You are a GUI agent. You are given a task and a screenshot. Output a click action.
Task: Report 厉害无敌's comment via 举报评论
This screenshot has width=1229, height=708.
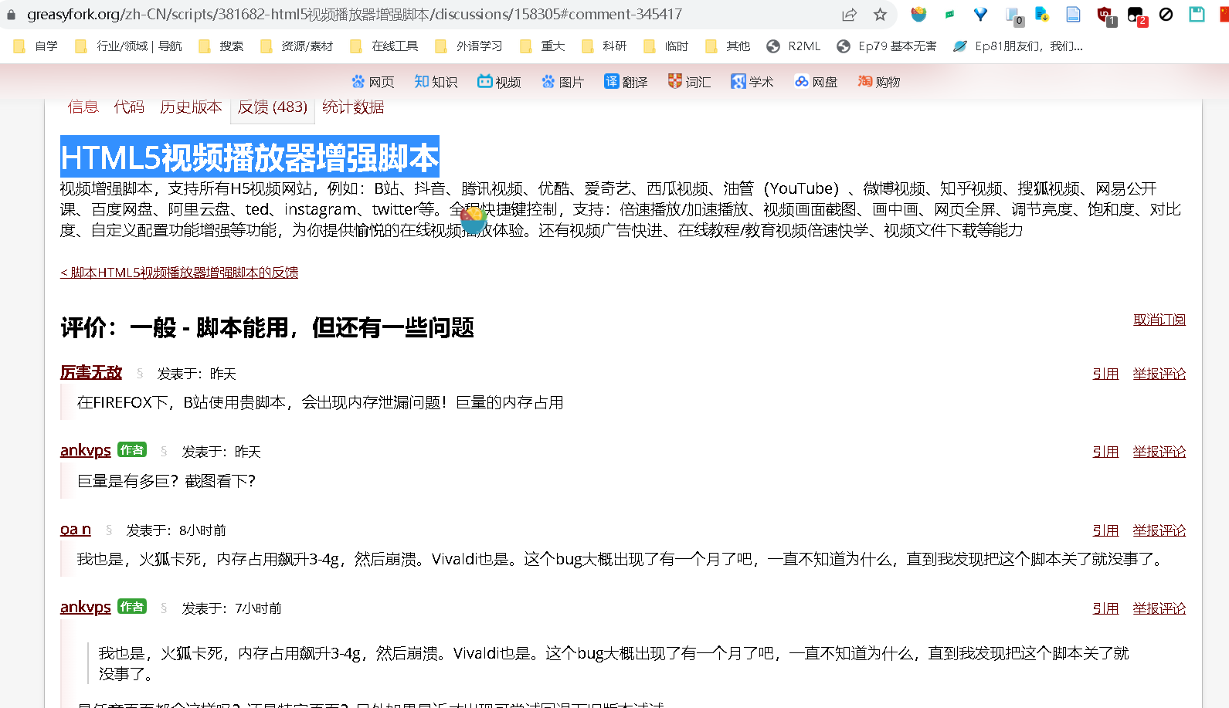(1159, 374)
